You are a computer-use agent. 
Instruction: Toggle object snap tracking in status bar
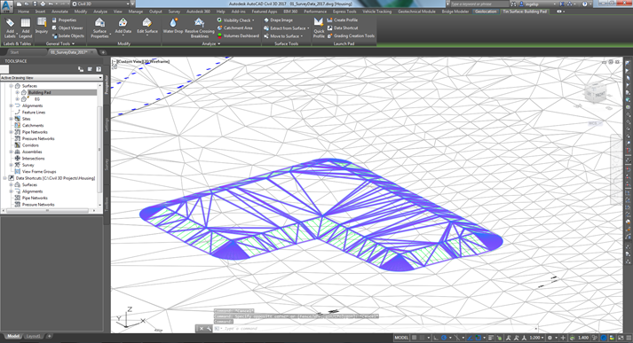click(x=470, y=338)
